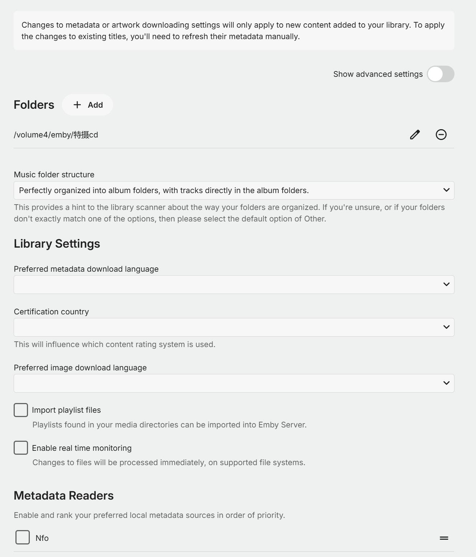Click the Nfo metadata reader label
476x557 pixels.
pyautogui.click(x=42, y=538)
